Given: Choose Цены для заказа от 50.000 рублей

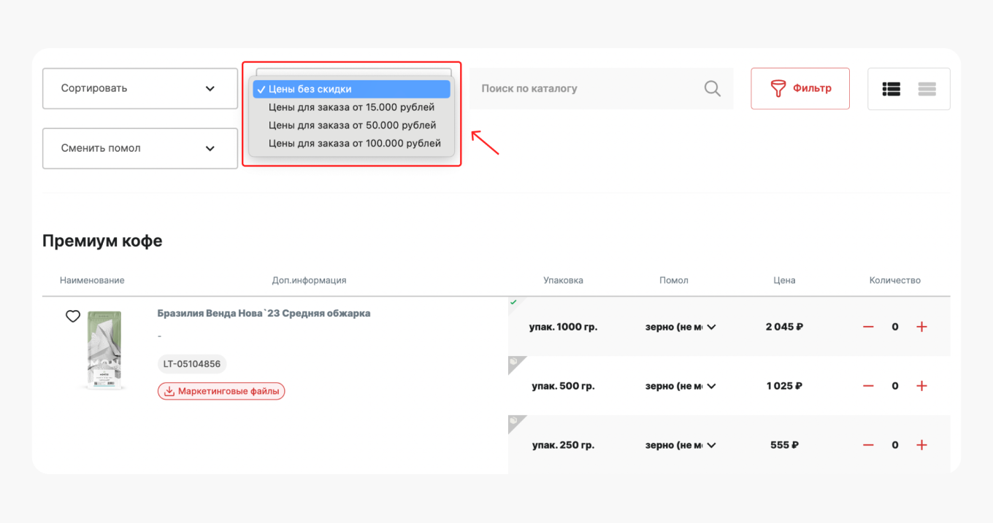Looking at the screenshot, I should (x=352, y=125).
